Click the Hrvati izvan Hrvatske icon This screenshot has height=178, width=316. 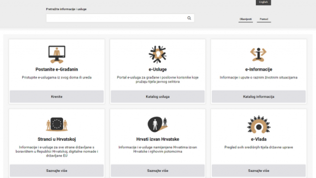coord(158,124)
